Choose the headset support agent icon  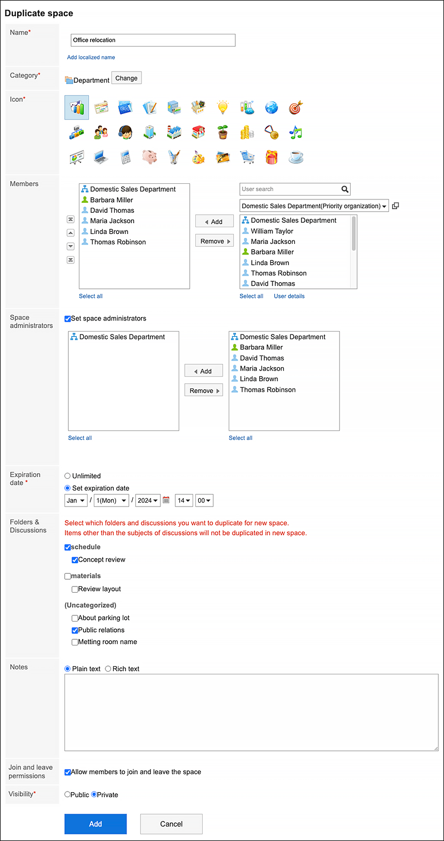pos(125,132)
